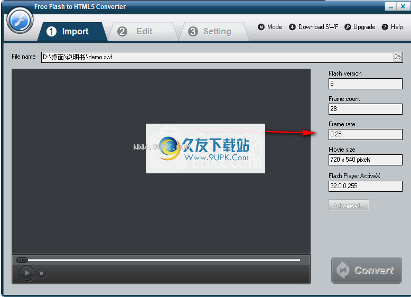Viewport: 411px width, 297px height.
Task: Switch to the Import tab
Action: click(x=72, y=32)
